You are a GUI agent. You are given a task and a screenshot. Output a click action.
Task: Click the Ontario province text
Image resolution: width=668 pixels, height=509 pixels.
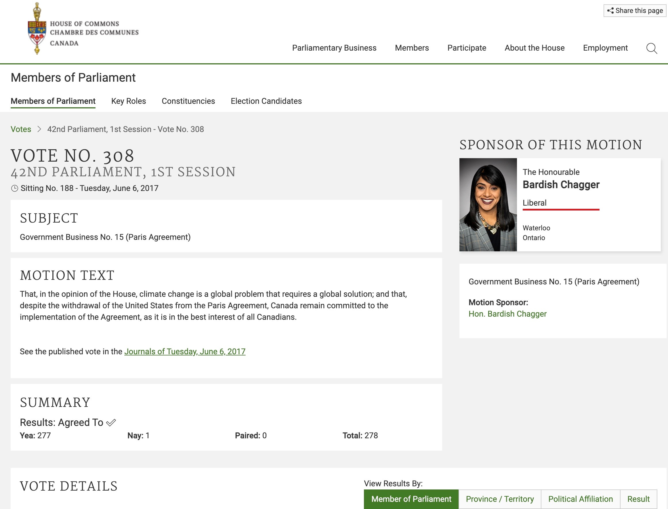click(534, 238)
